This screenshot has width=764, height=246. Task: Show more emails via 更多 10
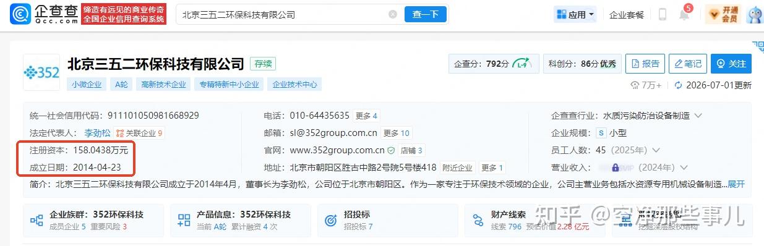click(x=396, y=133)
